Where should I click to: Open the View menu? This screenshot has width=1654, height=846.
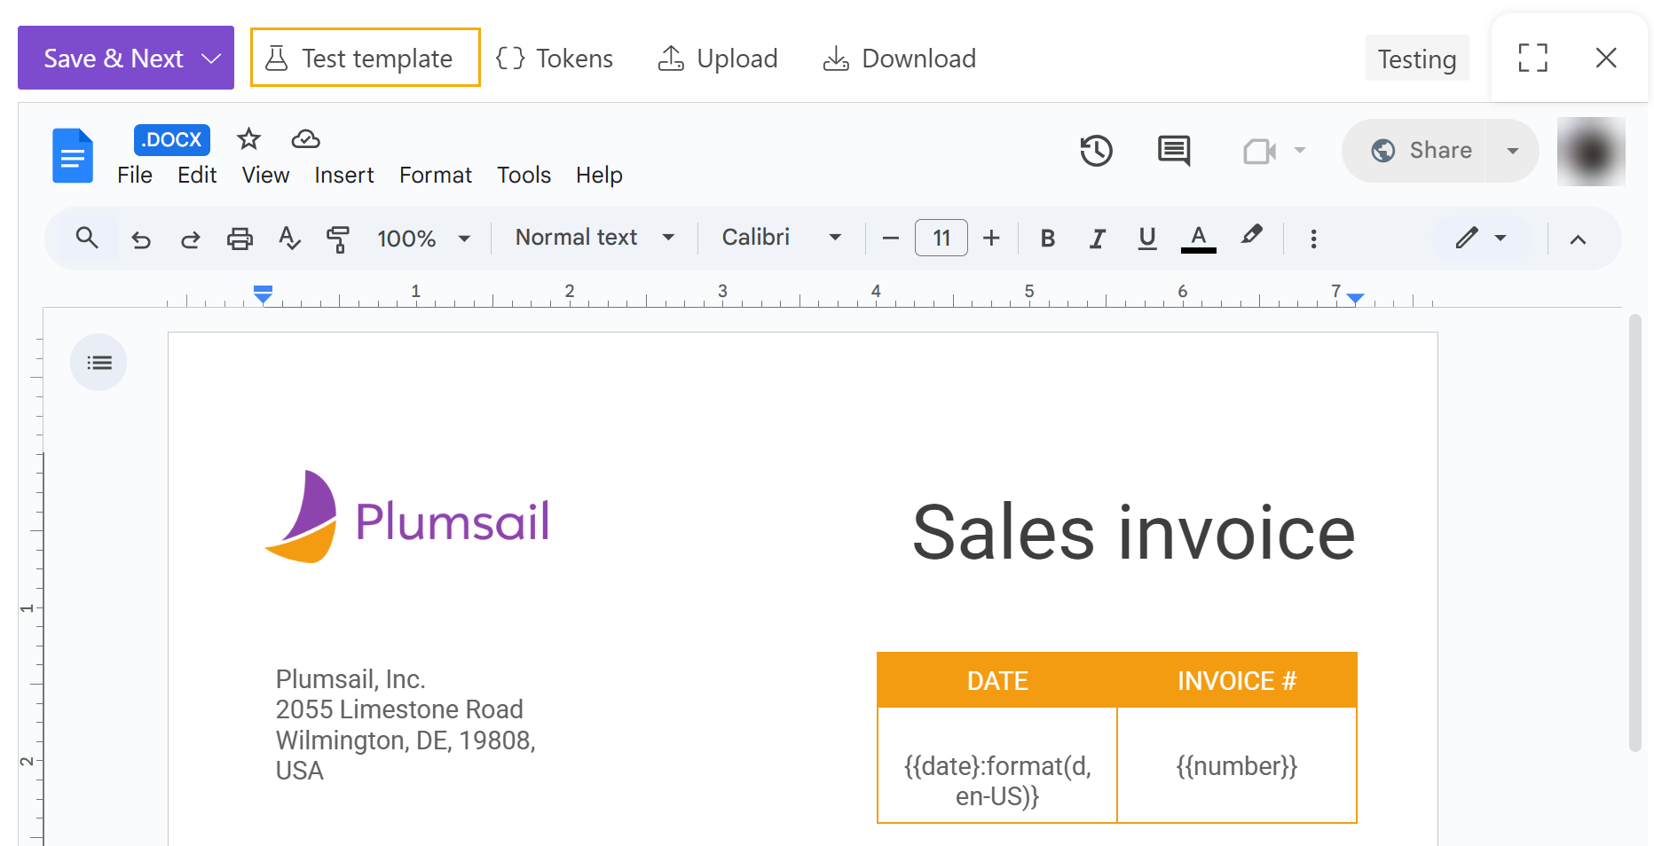(x=265, y=175)
